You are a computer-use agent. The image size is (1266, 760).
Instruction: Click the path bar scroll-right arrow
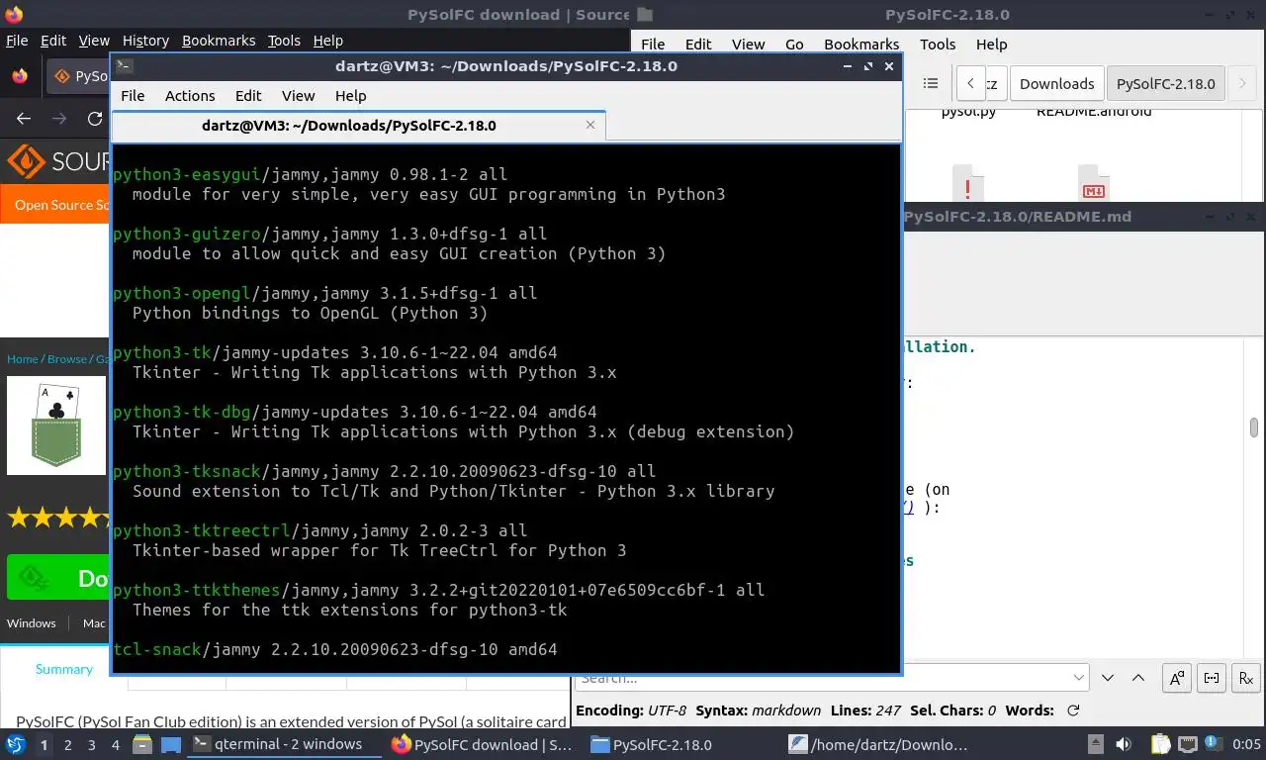tap(1242, 84)
